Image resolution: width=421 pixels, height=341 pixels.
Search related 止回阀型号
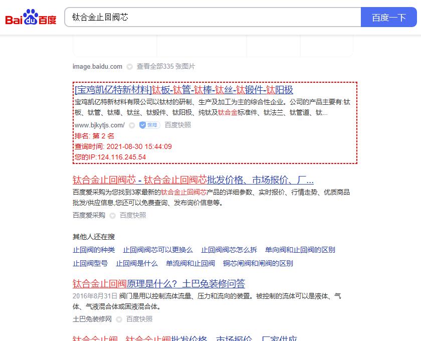(x=90, y=263)
